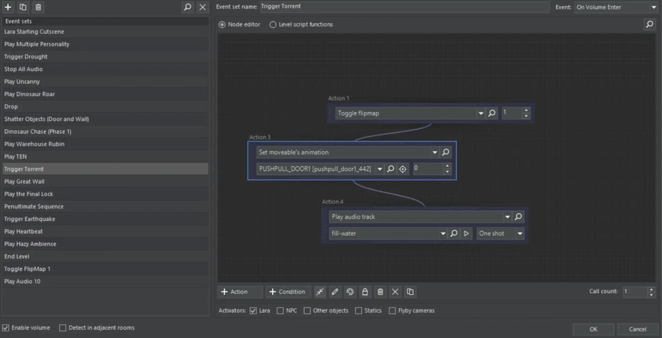The image size is (662, 338).
Task: Delete selected node with trash icon
Action: pyautogui.click(x=380, y=292)
